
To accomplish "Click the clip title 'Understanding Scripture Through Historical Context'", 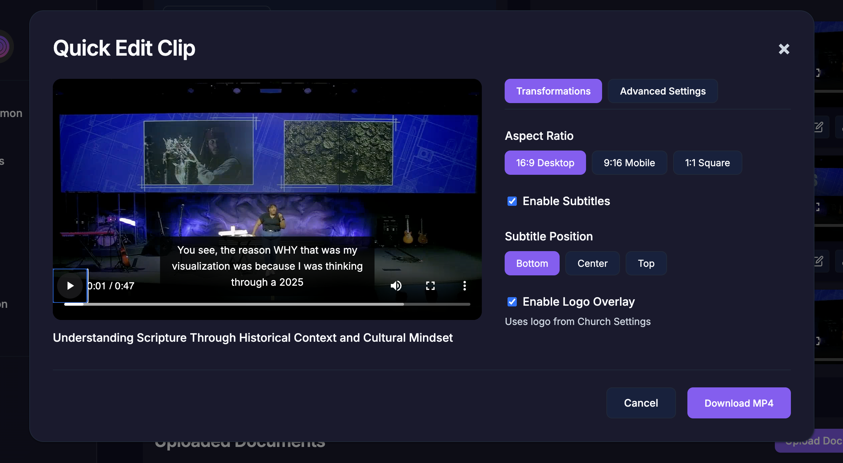I will [253, 337].
